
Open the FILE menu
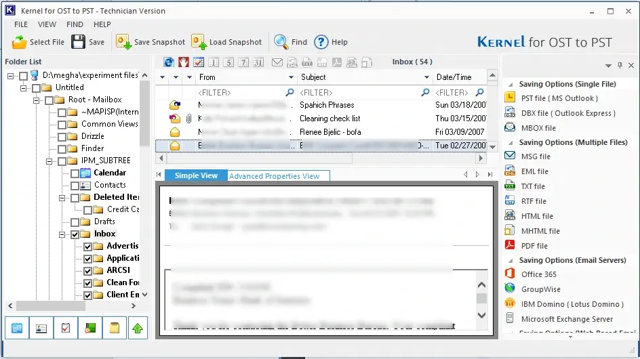coord(21,24)
